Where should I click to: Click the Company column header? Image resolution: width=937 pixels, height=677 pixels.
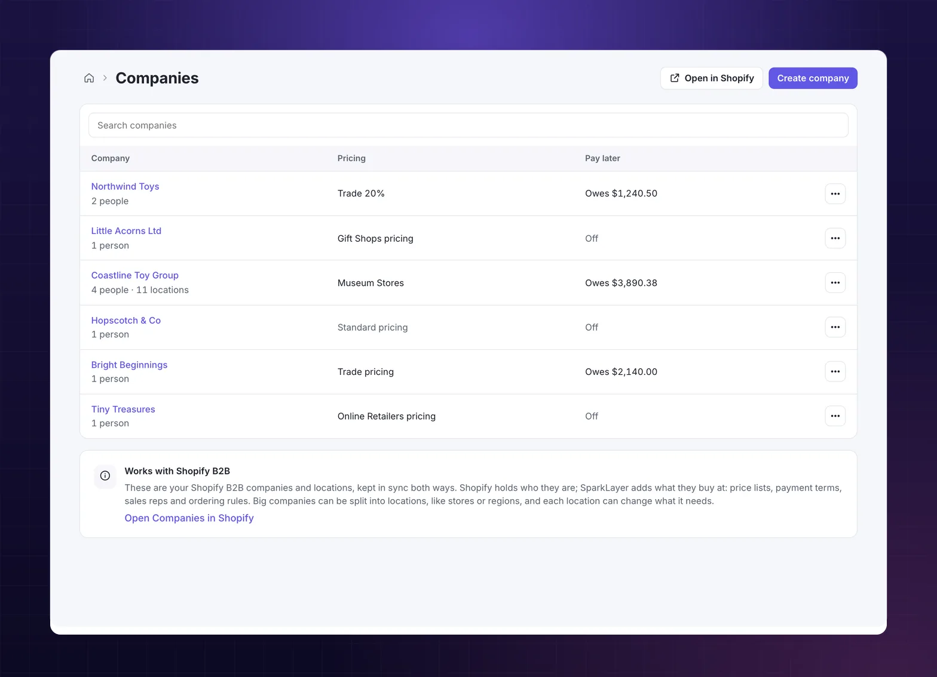[x=110, y=158]
